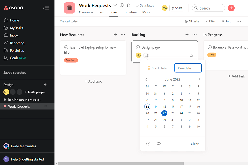Switch to the Overview tab
Image resolution: width=248 pixels, height=165 pixels.
[x=86, y=12]
